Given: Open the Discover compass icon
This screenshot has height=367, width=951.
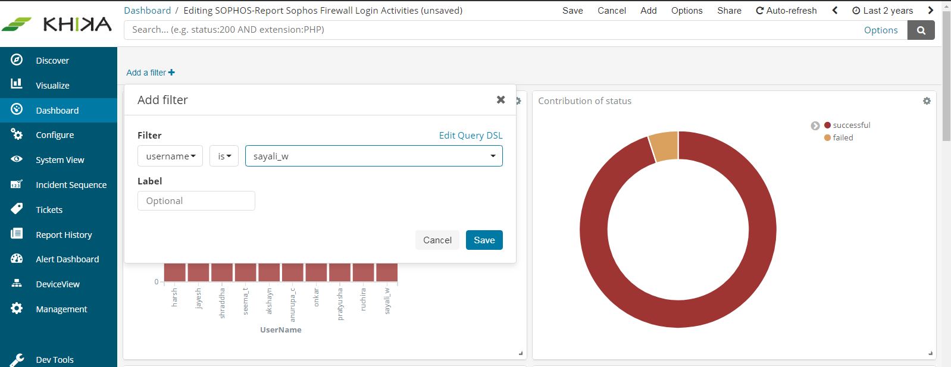Looking at the screenshot, I should 17,59.
